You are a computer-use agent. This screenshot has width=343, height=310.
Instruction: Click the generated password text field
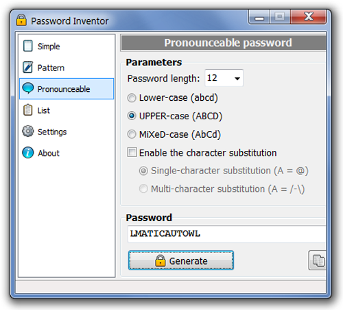coord(226,234)
